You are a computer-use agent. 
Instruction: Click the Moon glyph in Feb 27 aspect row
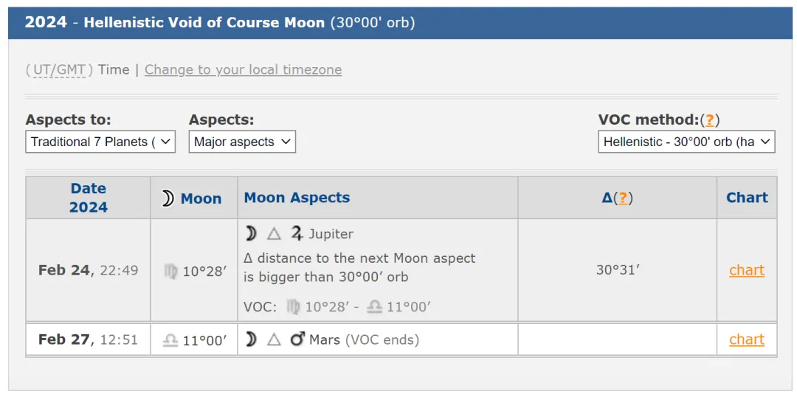251,340
